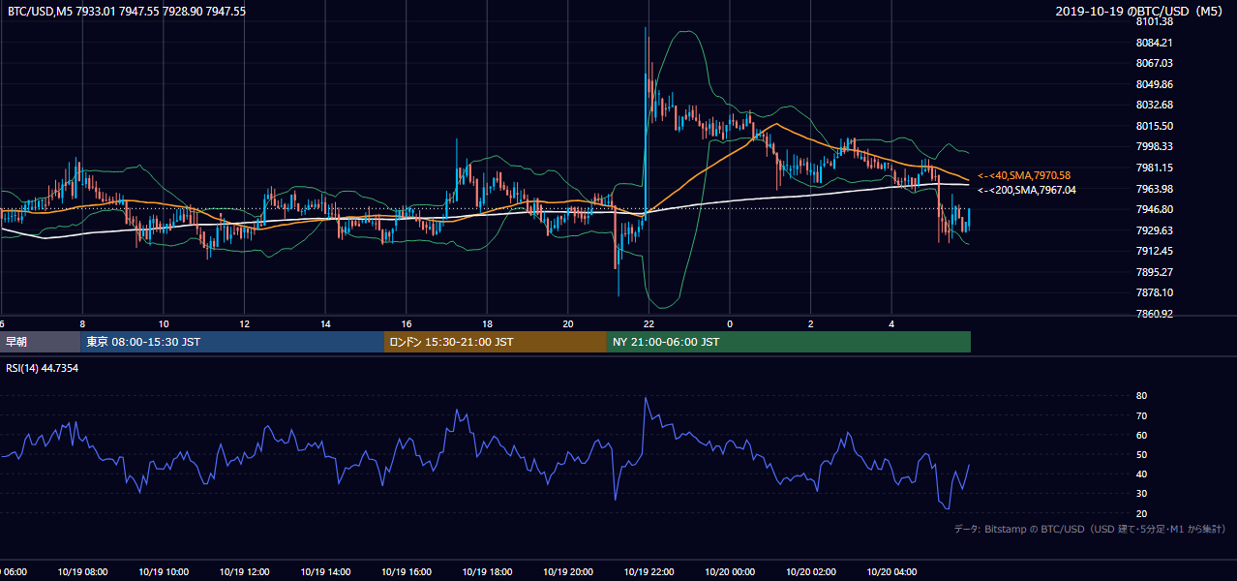Click the 10/19 12:00 bottom time label
This screenshot has width=1237, height=581.
point(244,572)
